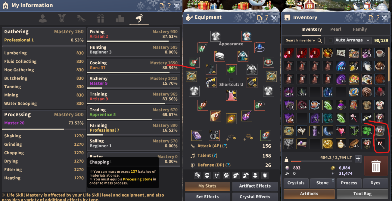392x201 pixels.
Task: Open the Tool Bag button
Action: click(362, 194)
